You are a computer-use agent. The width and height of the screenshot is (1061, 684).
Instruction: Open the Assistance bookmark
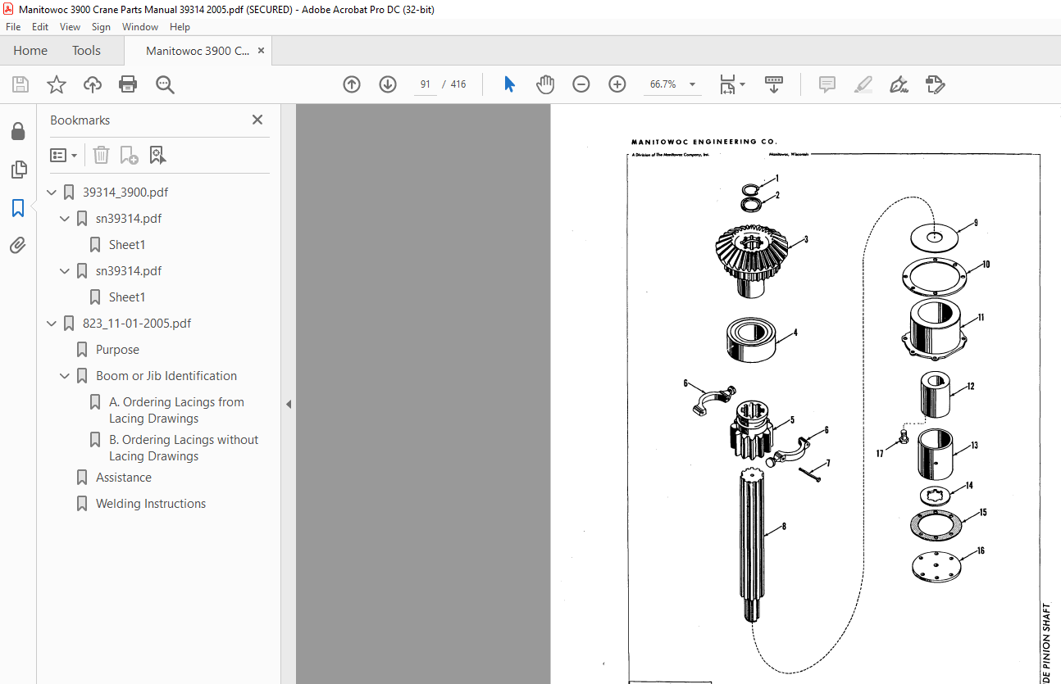coord(124,478)
